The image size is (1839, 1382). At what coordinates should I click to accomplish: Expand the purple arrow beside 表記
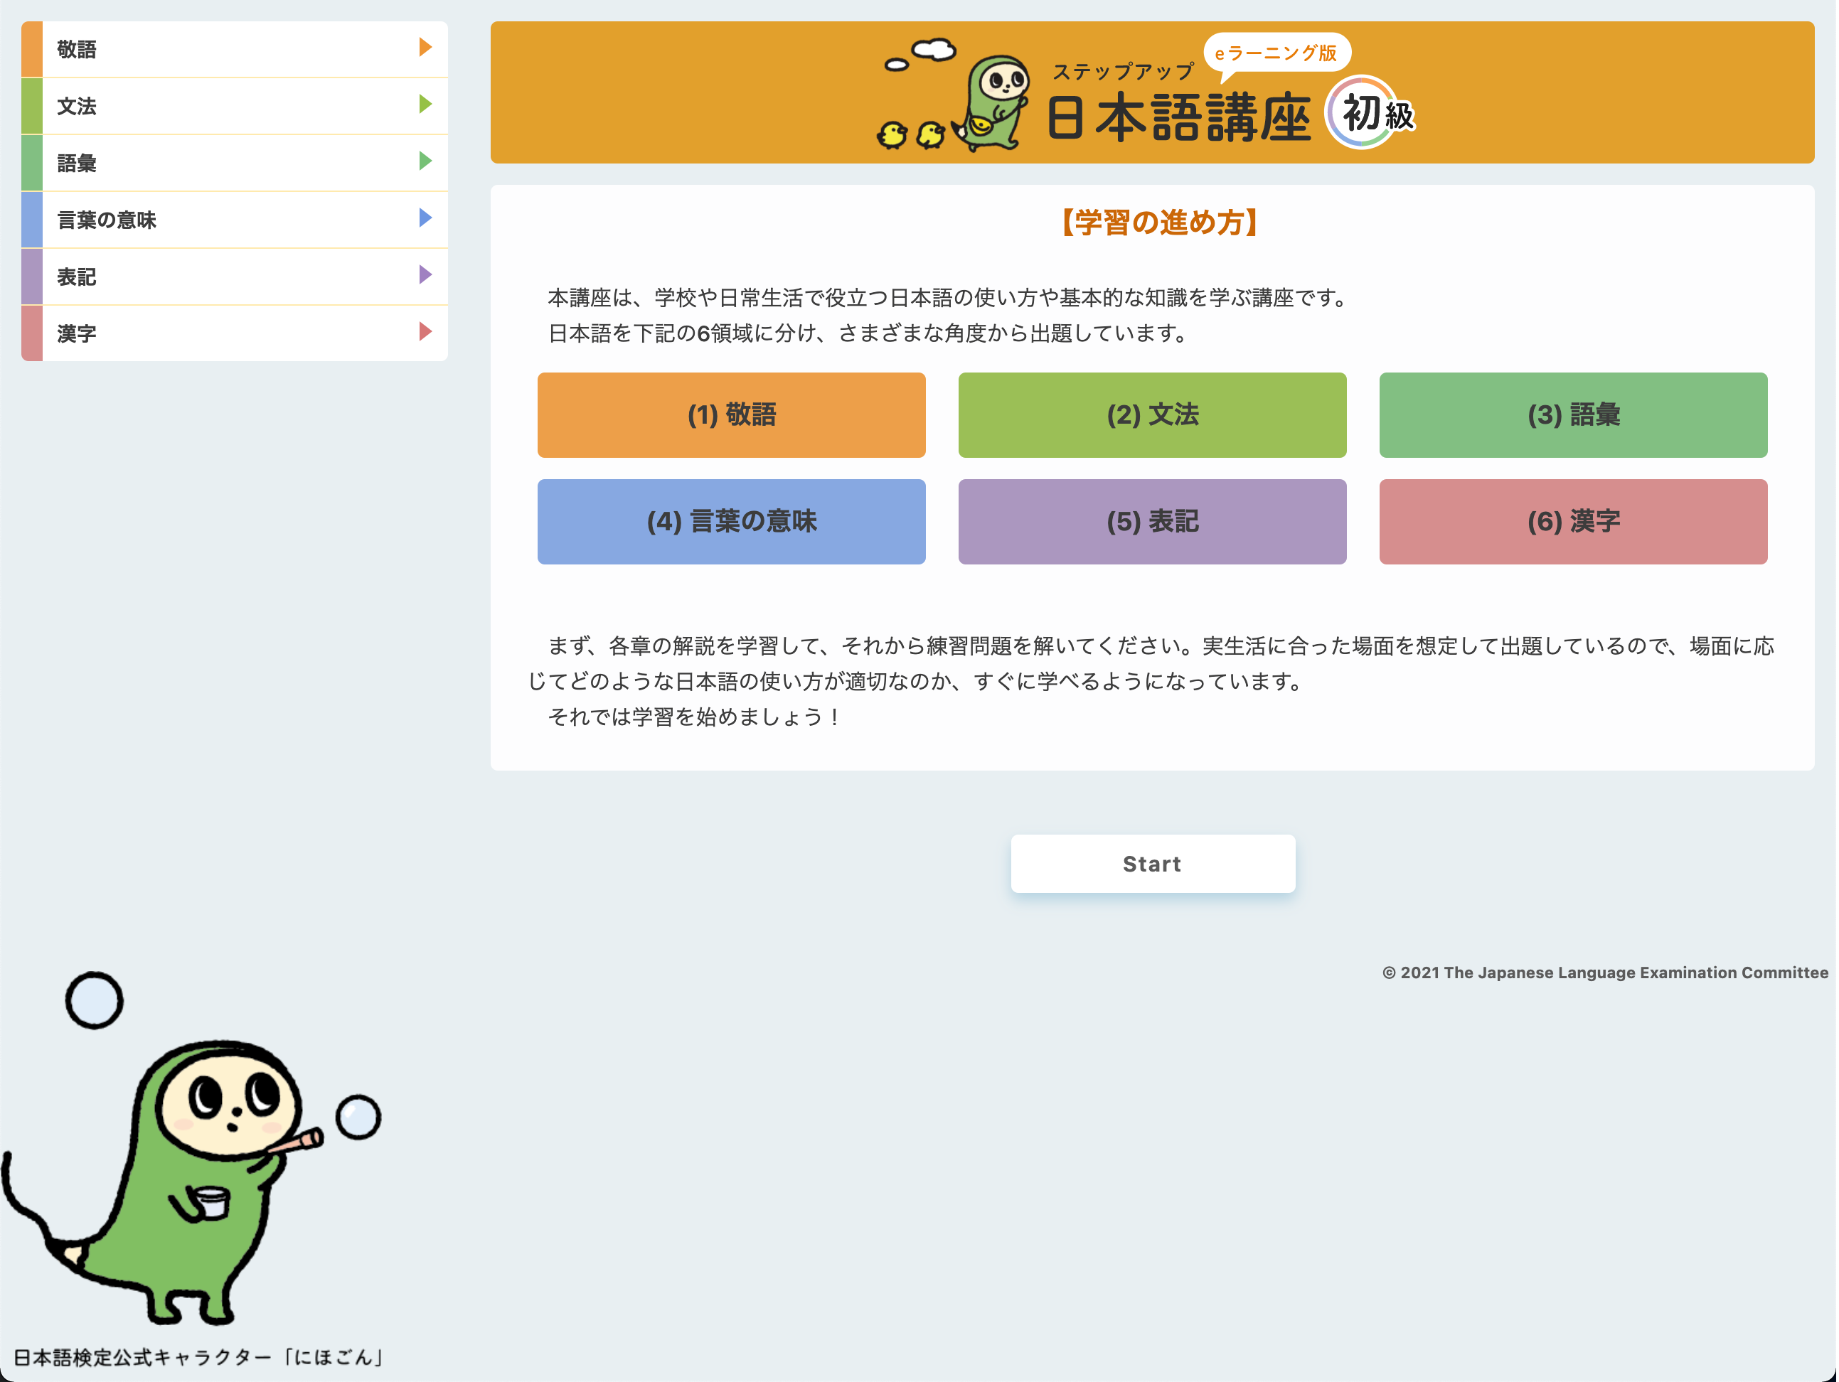pyautogui.click(x=425, y=275)
